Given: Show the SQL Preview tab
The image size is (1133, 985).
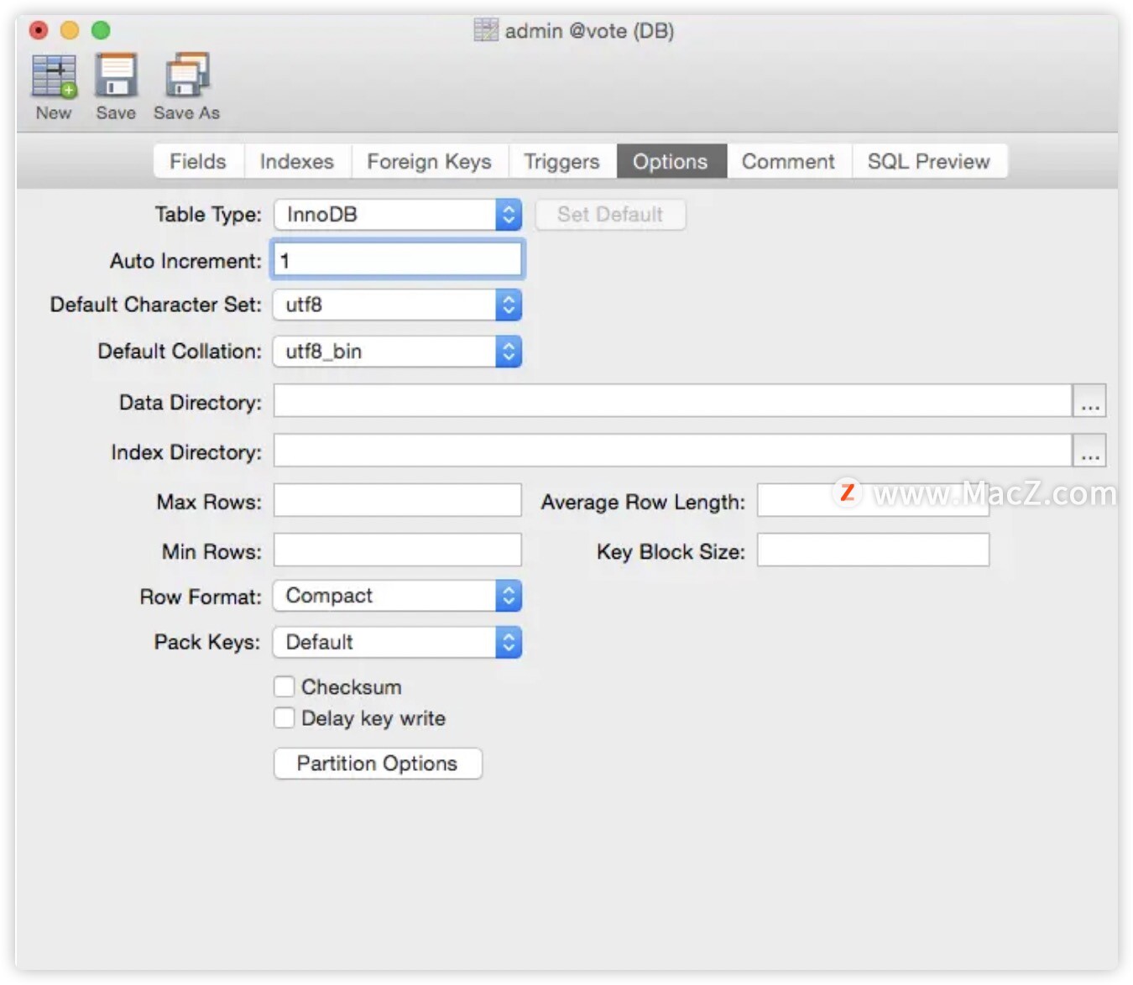Looking at the screenshot, I should coord(929,161).
